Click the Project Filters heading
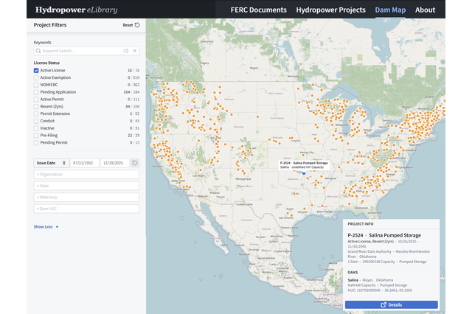Viewport: 472px width, 314px height. (x=50, y=25)
